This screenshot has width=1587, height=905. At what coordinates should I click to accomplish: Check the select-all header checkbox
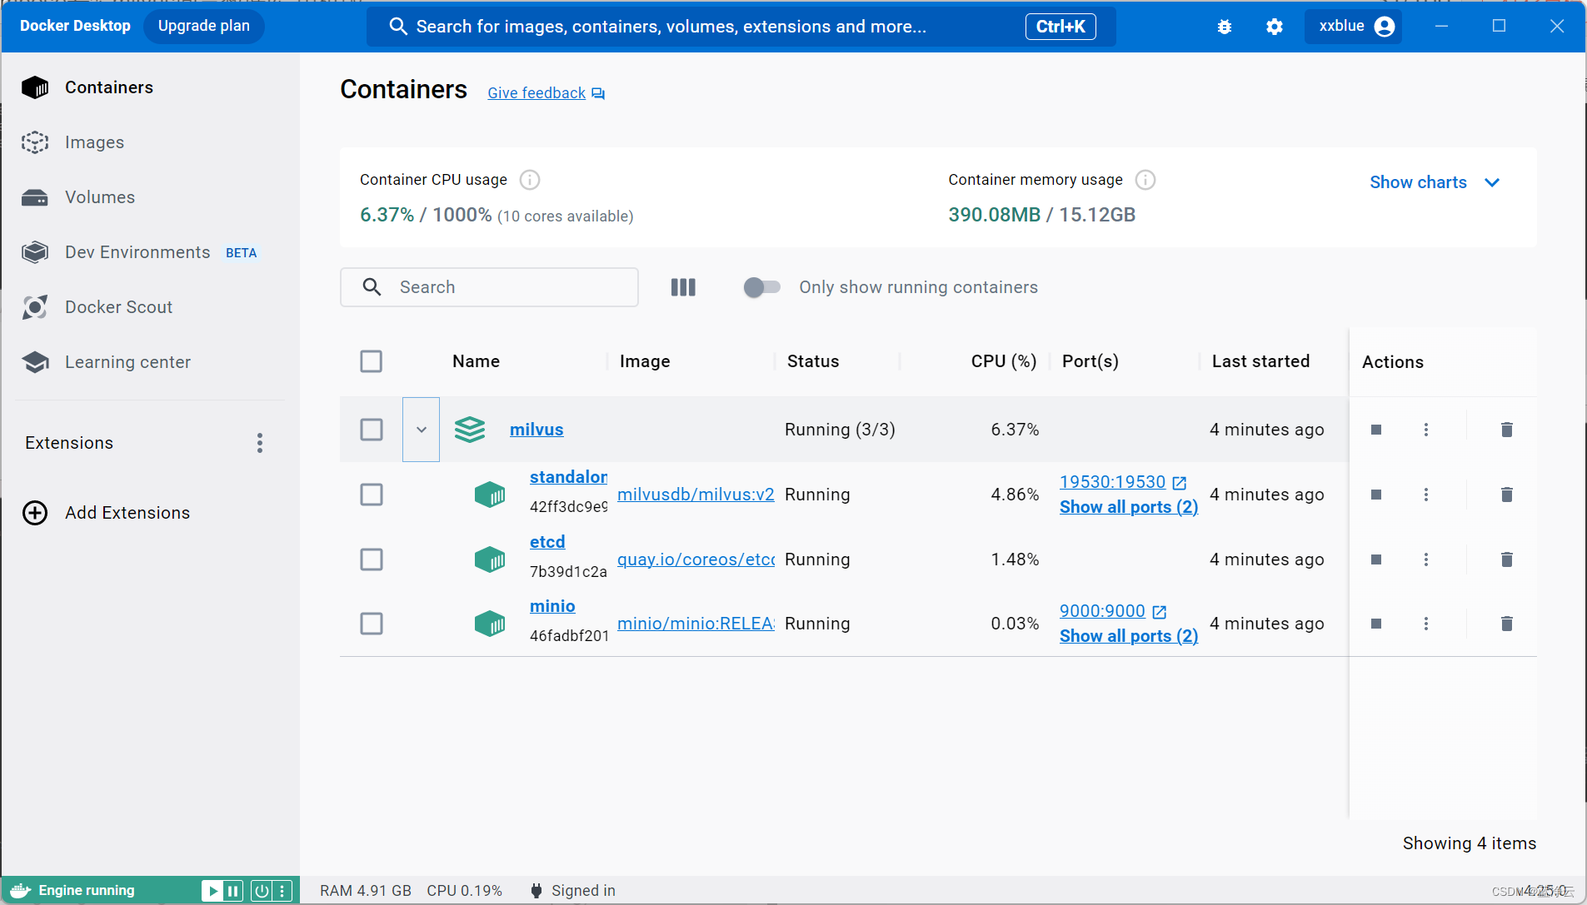[372, 361]
